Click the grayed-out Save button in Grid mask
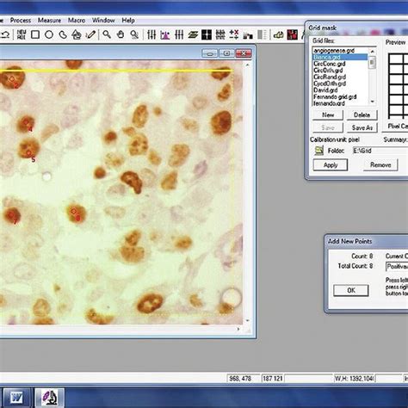The height and width of the screenshot is (408, 408). tap(328, 127)
